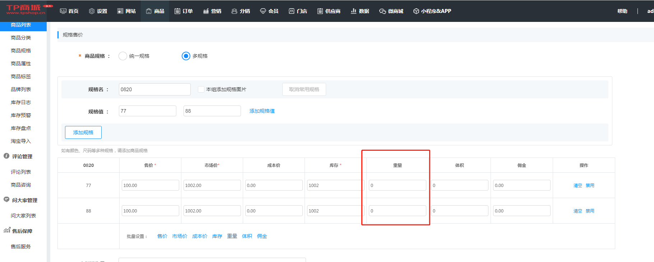Select the 多规格 radio button

pos(186,56)
